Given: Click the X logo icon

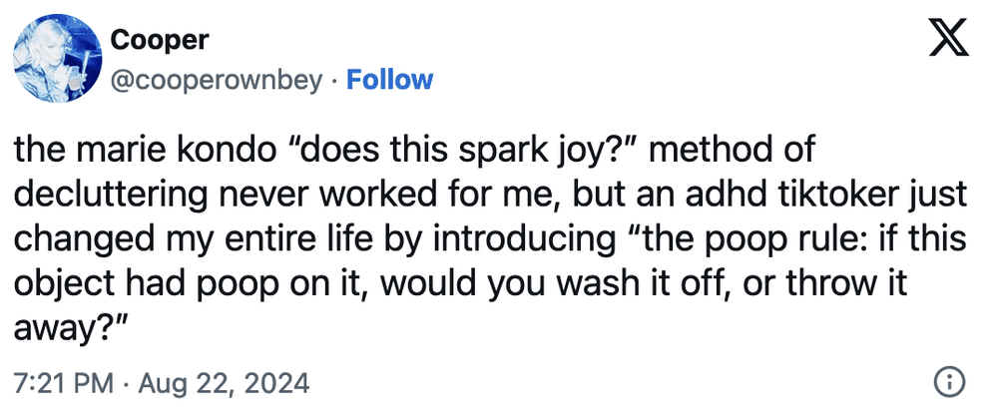Looking at the screenshot, I should [x=949, y=45].
